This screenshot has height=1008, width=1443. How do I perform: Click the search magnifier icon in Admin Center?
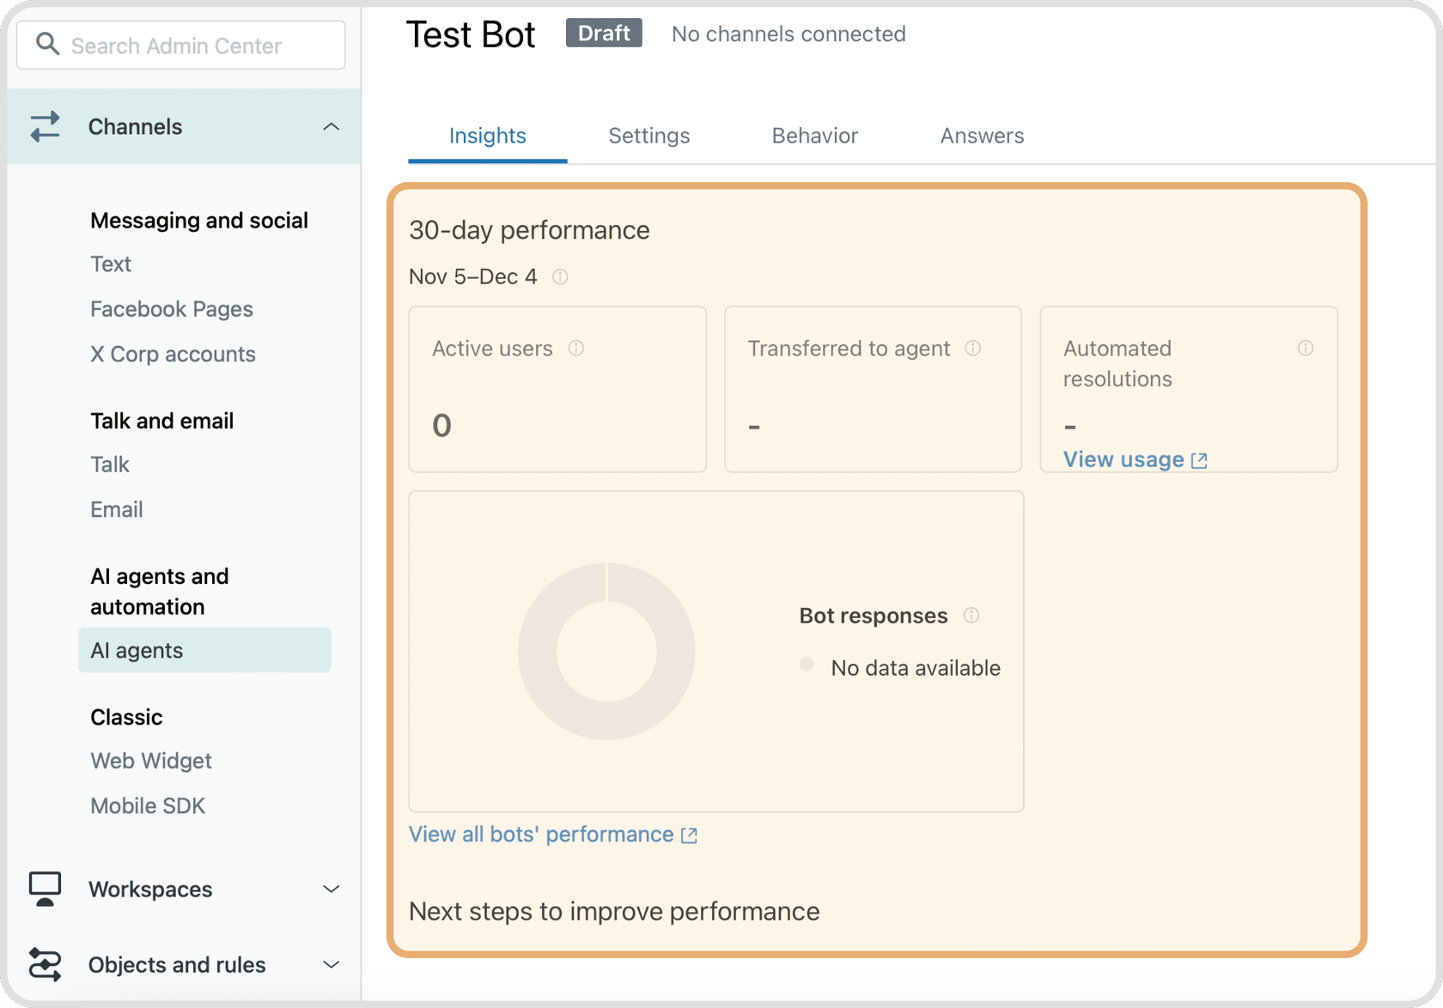(48, 45)
